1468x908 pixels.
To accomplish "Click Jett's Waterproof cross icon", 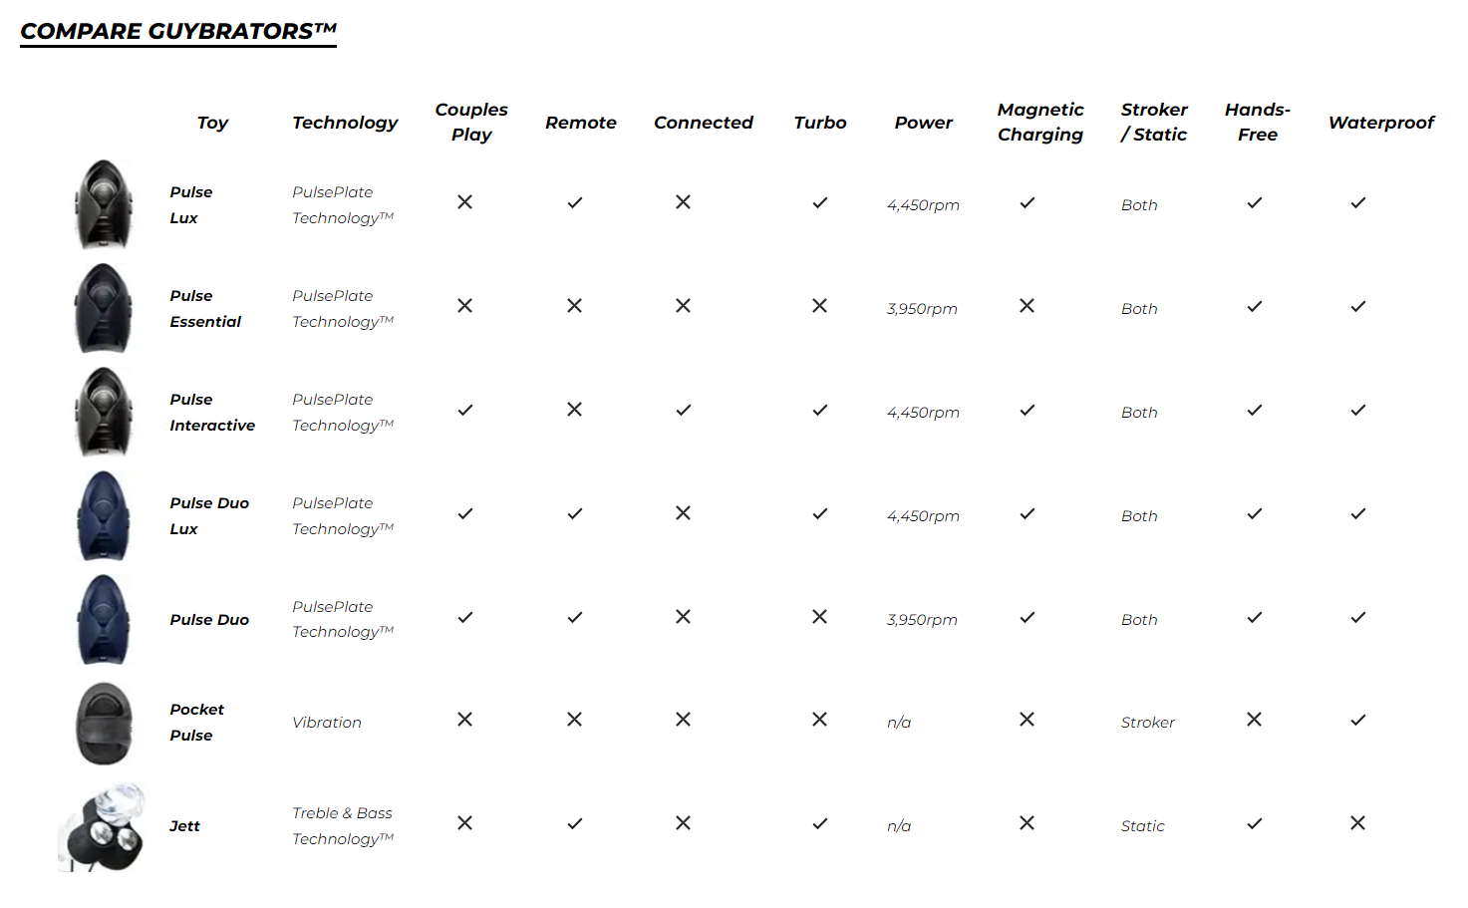I will pos(1357,823).
